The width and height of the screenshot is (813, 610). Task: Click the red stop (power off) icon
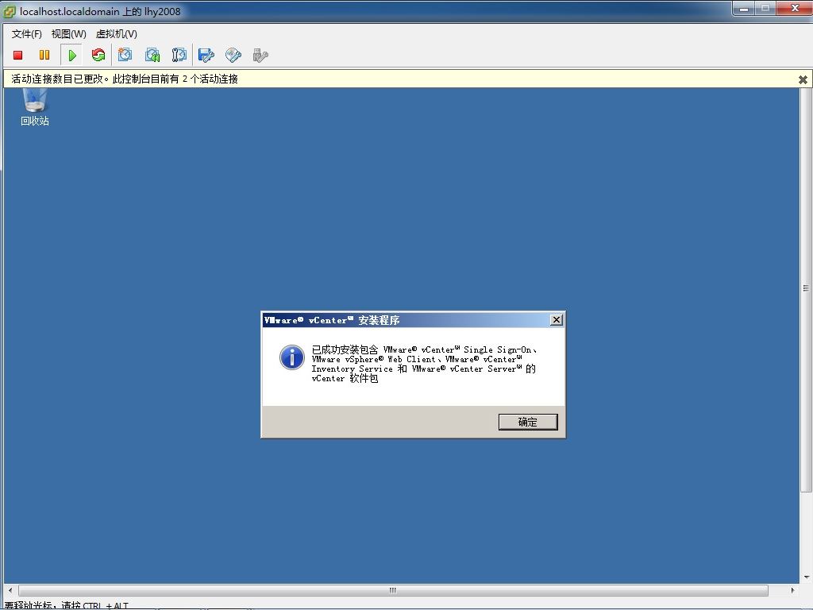click(x=17, y=55)
